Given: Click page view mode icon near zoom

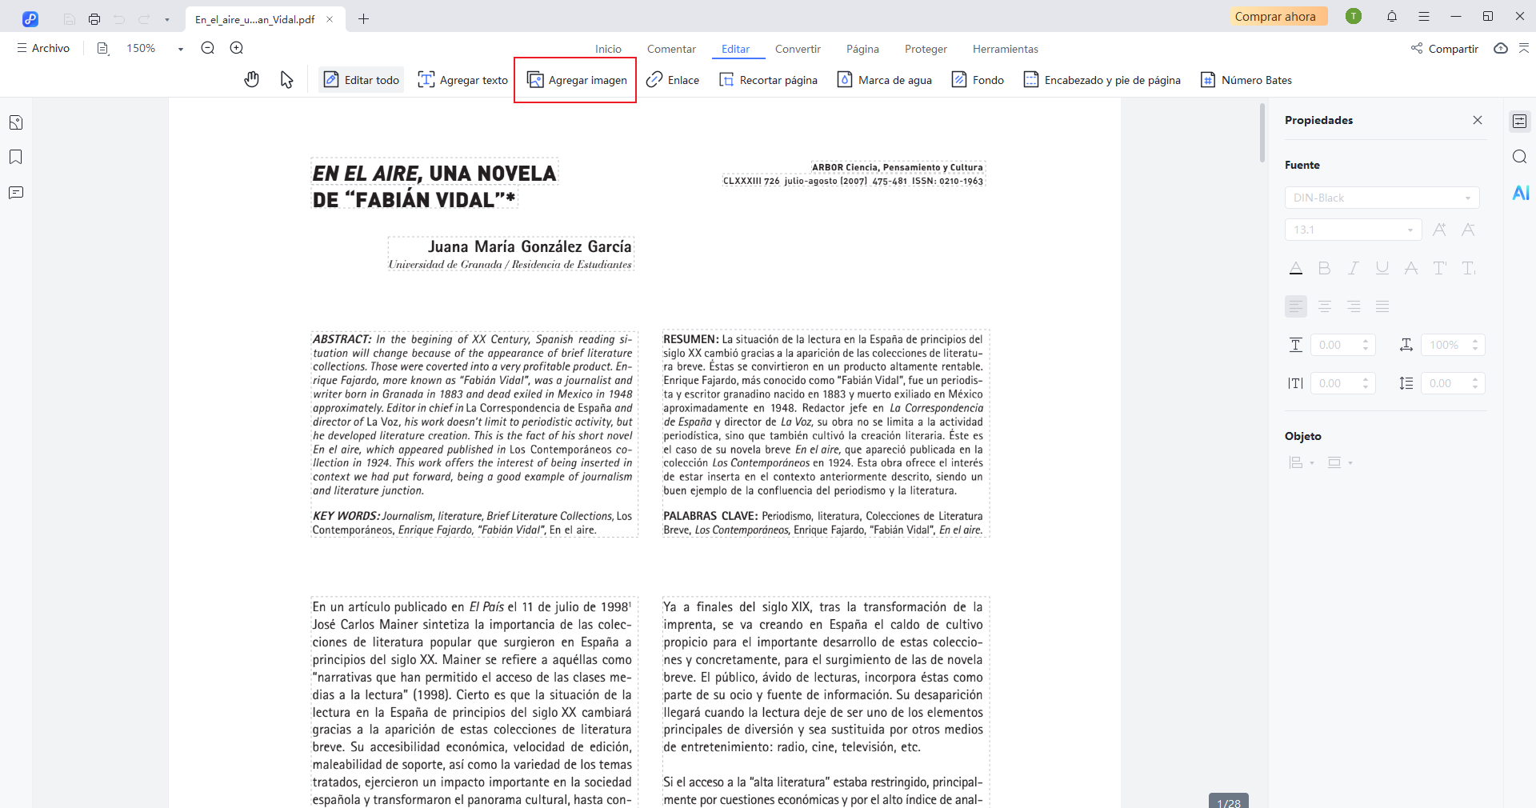Looking at the screenshot, I should point(102,48).
